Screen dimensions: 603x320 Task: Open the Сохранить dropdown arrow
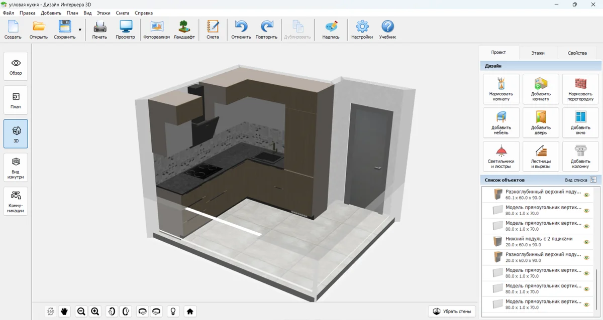tap(80, 30)
